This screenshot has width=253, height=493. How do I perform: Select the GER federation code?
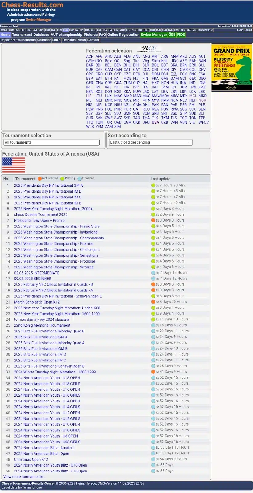(90, 83)
